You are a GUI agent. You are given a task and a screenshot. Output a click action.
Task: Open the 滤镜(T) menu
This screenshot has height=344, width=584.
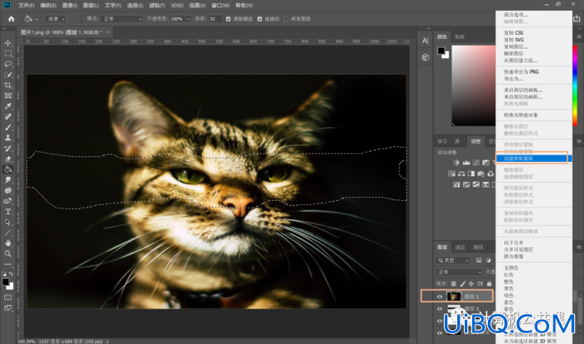click(157, 6)
